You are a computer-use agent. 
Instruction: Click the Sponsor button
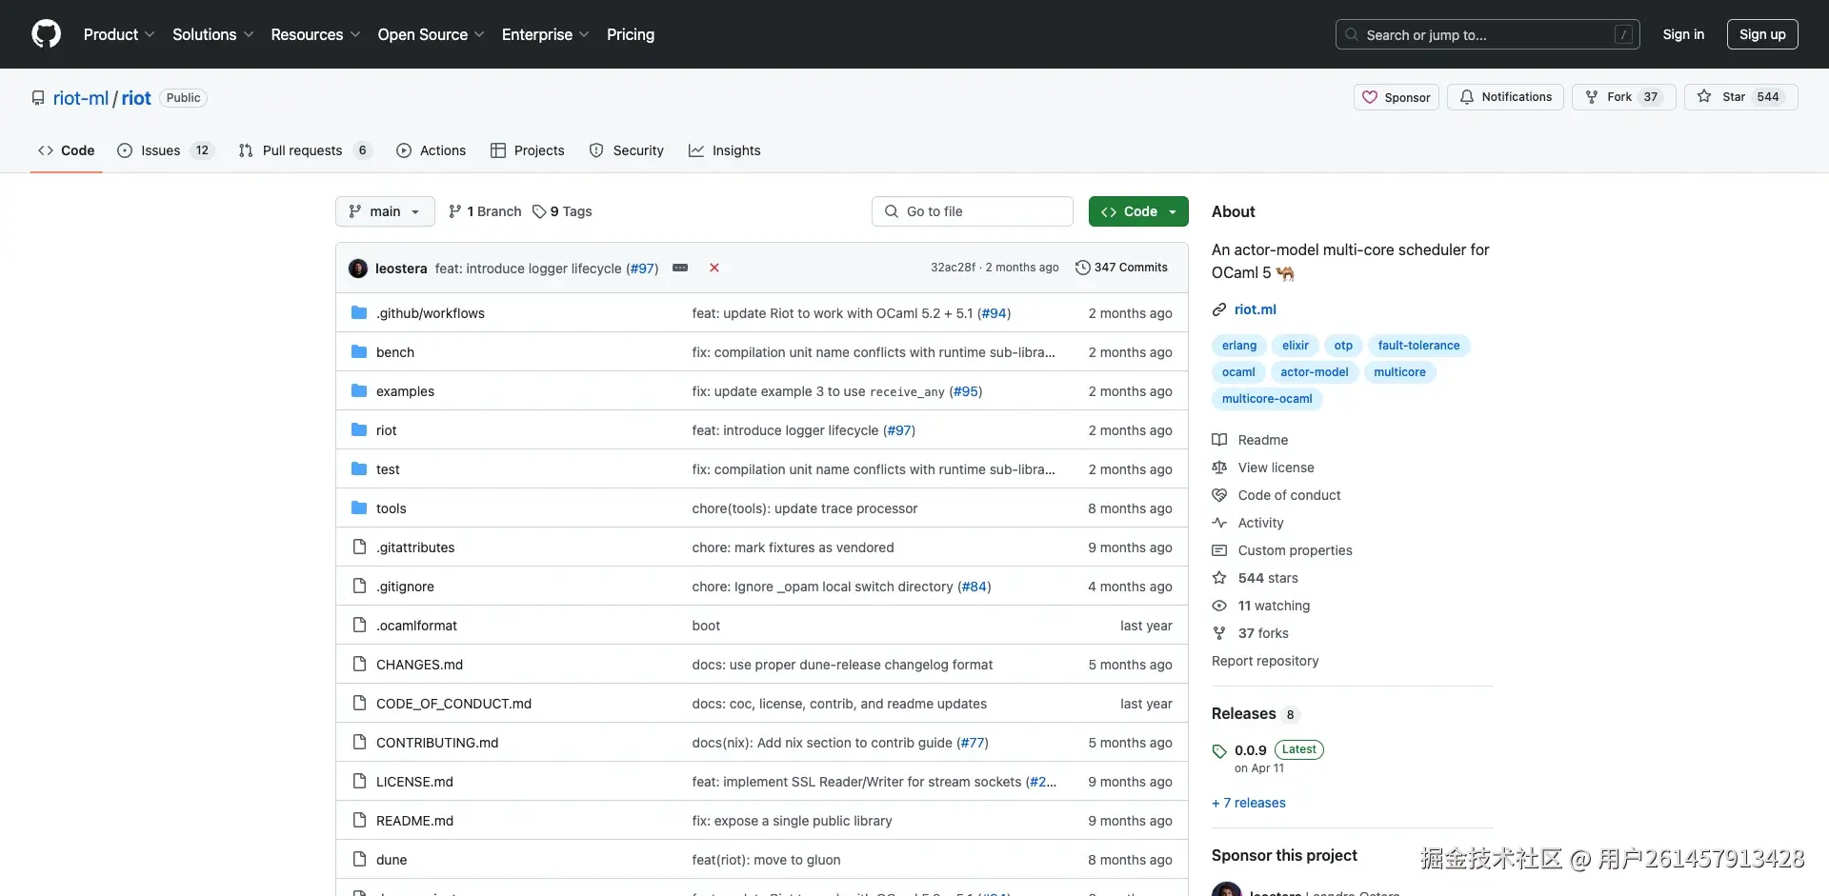(x=1397, y=97)
